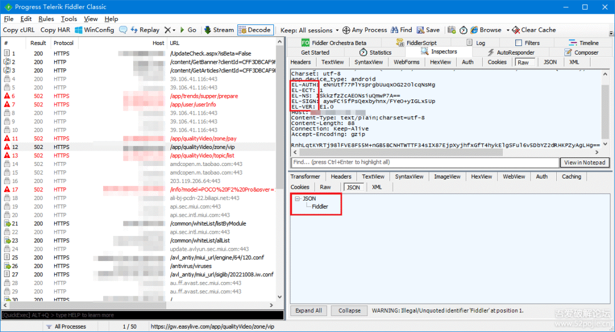Sort sessions by the Protocol column header
615x332 pixels.
coord(64,43)
